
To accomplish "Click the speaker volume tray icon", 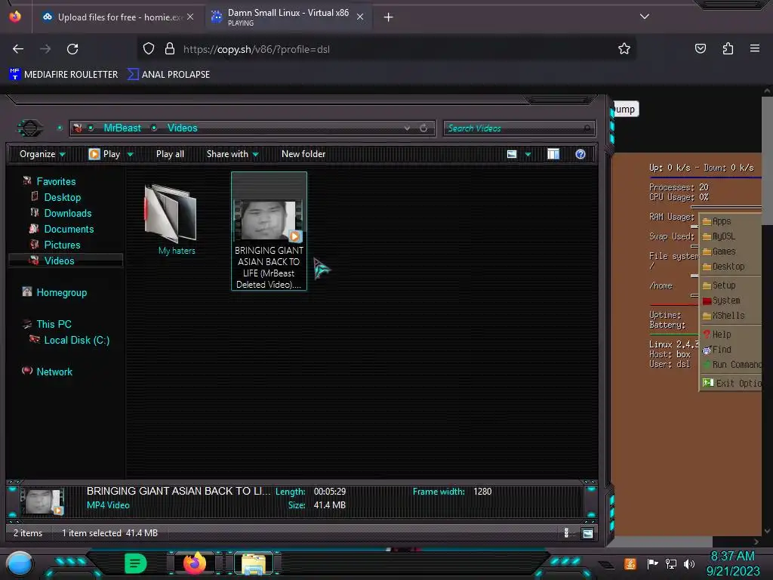I will tap(688, 563).
